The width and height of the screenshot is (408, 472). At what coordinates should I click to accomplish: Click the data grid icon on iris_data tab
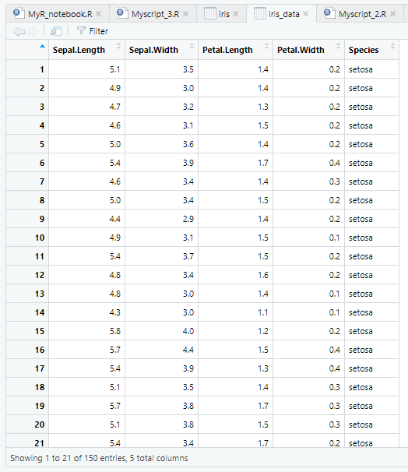click(x=260, y=13)
